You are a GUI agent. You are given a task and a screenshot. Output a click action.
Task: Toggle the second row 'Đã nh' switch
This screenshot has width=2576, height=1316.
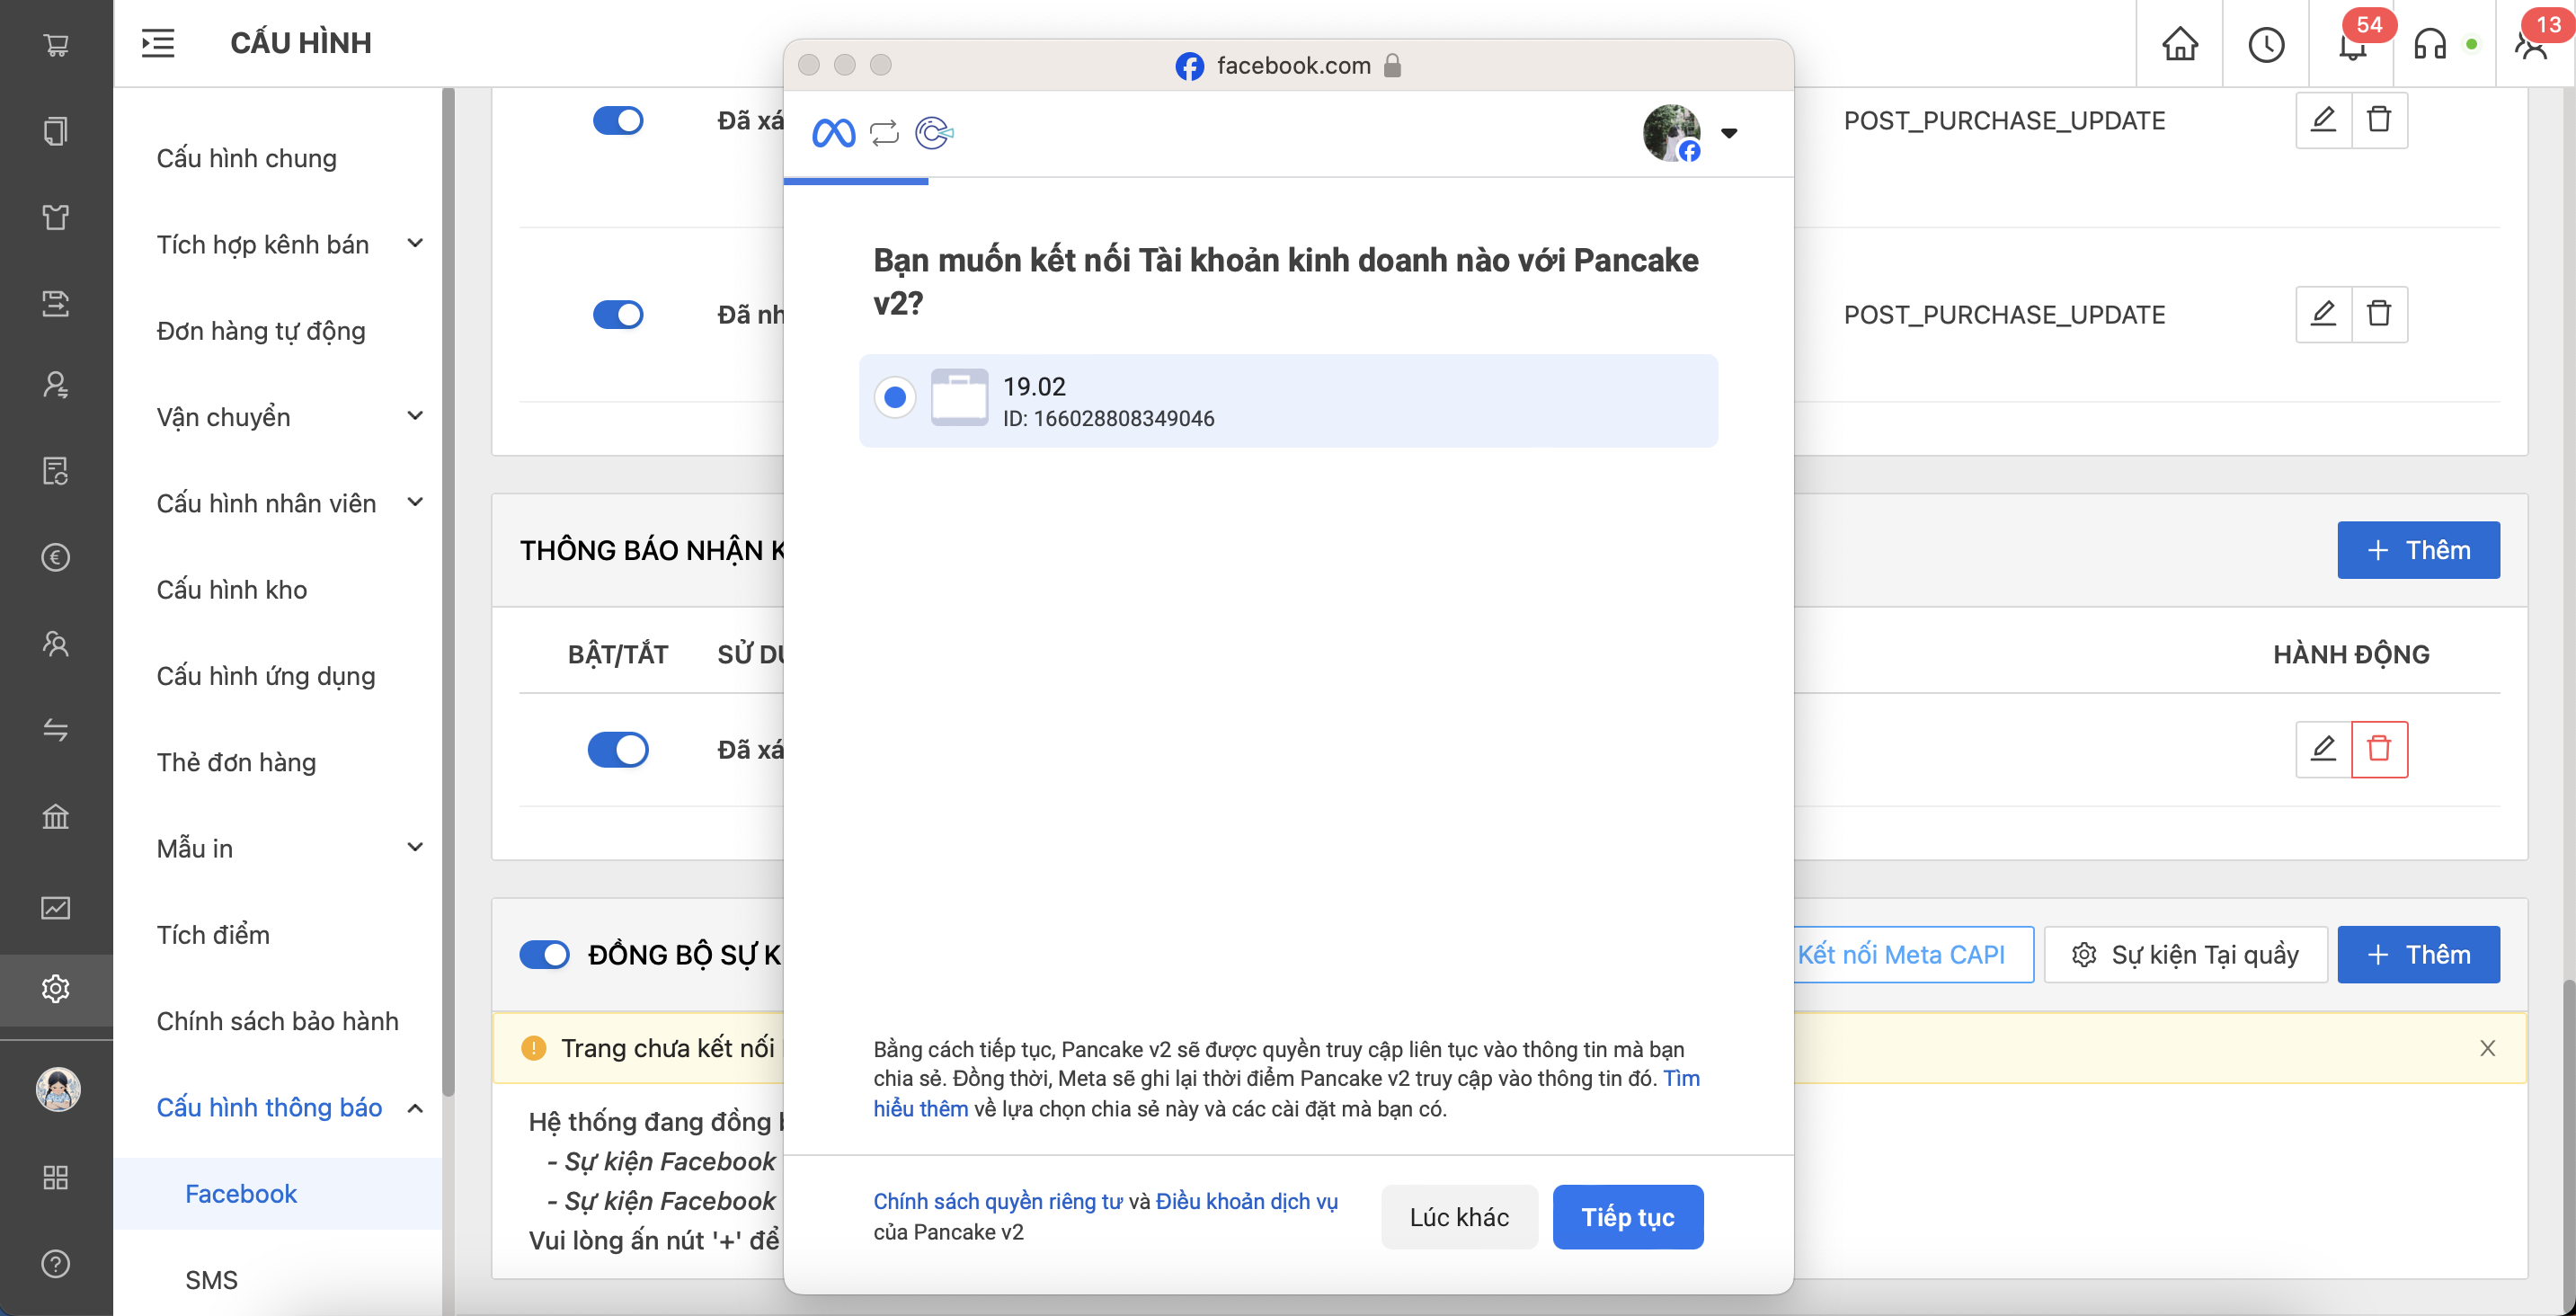[x=618, y=314]
